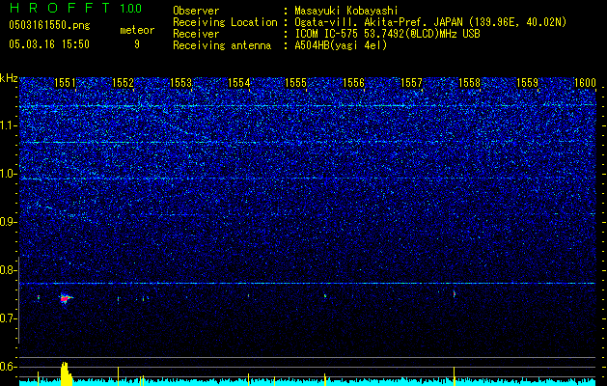Image resolution: width=607 pixels, height=386 pixels.
Task: Click the 1555 time axis marker
Action: (x=295, y=83)
